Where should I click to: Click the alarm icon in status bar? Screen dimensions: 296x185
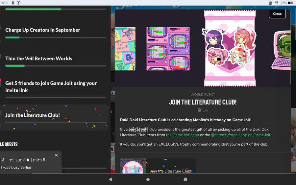(x=271, y=3)
